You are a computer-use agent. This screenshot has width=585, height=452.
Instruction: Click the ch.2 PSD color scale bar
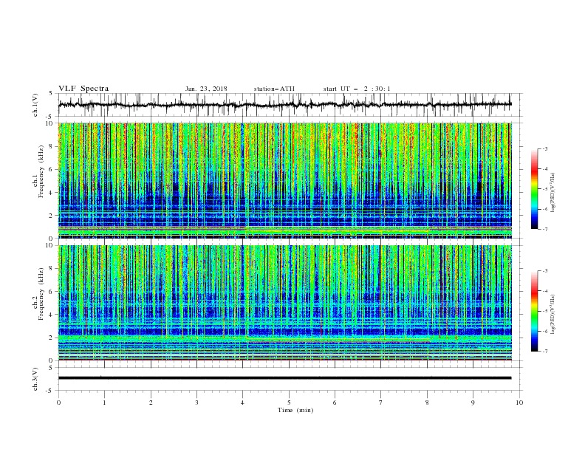535,311
